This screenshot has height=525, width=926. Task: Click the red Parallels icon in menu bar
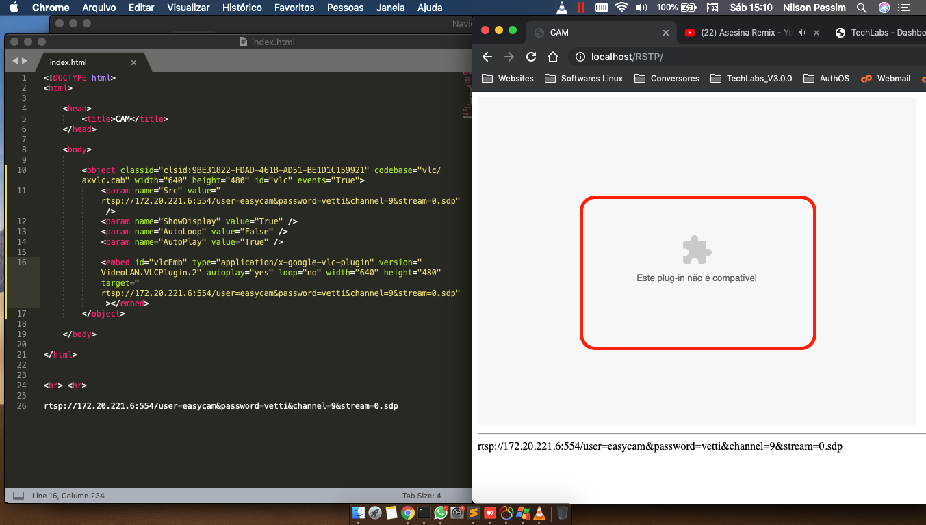coord(581,8)
